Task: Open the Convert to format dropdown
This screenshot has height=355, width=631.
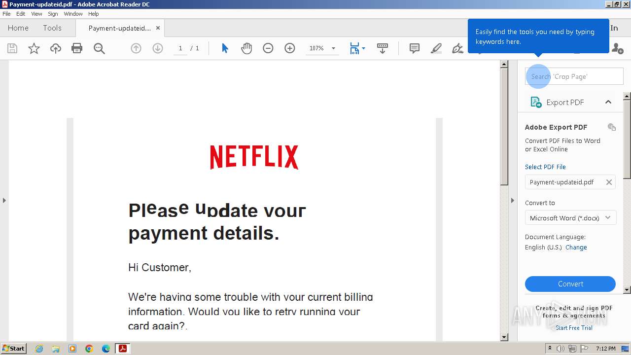Action: pyautogui.click(x=570, y=218)
